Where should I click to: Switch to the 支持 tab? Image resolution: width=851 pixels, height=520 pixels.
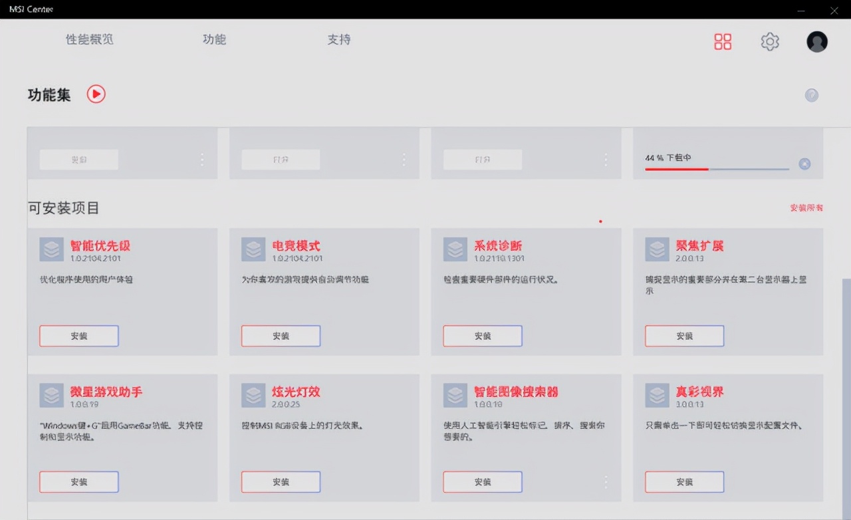[x=339, y=40]
